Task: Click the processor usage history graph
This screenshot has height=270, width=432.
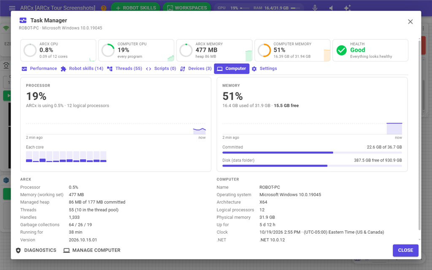Action: 116,128
